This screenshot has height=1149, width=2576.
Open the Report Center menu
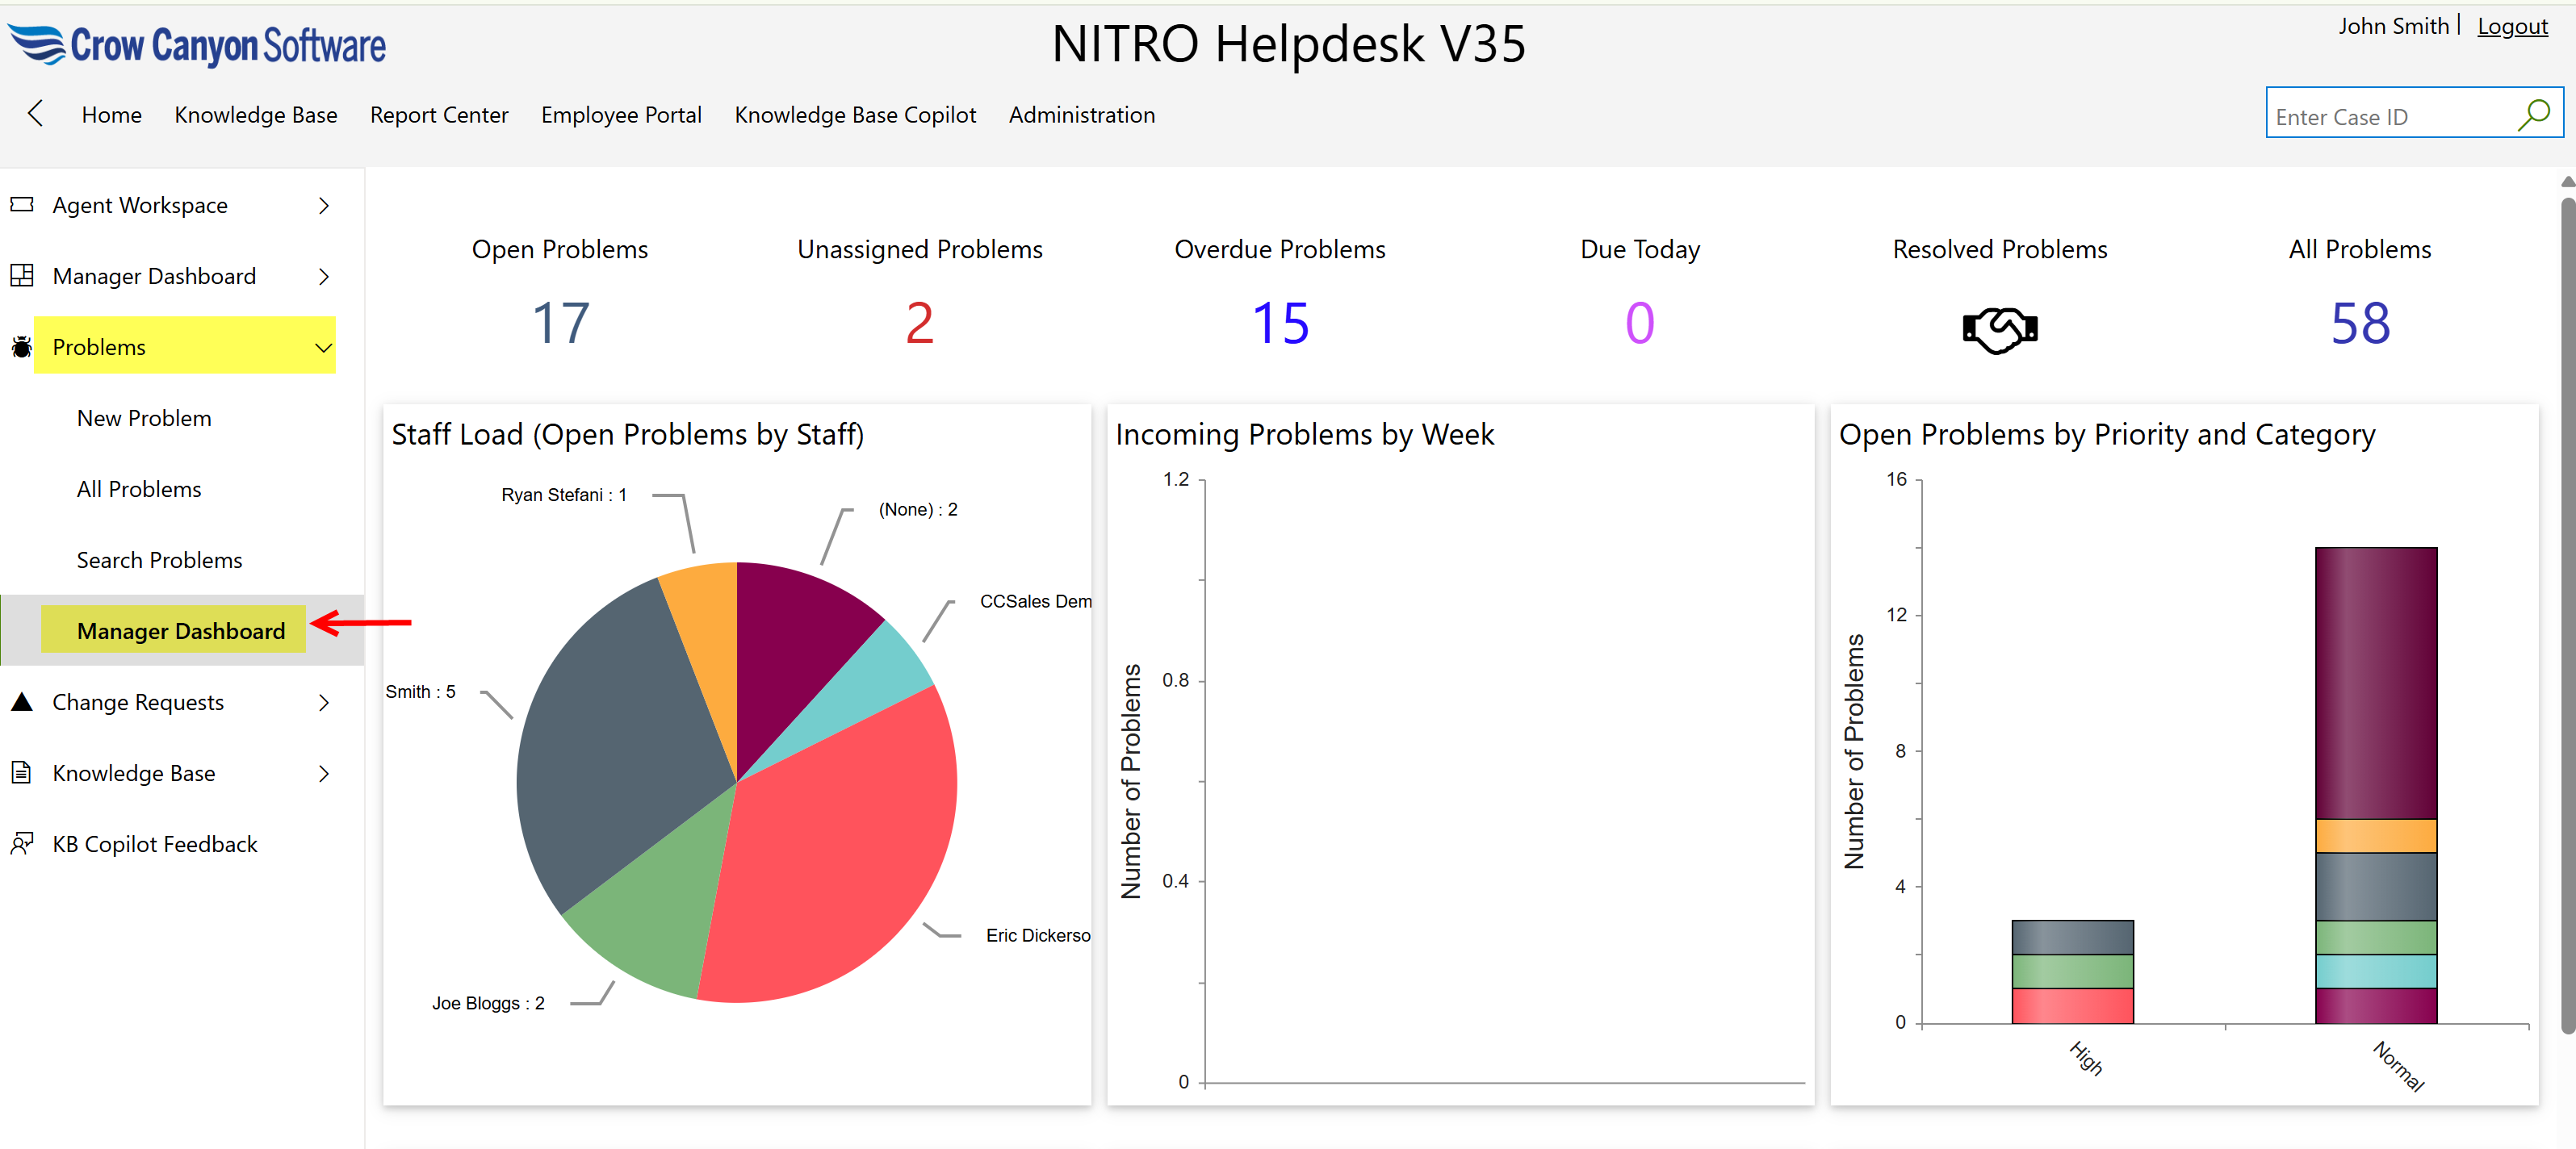click(439, 115)
